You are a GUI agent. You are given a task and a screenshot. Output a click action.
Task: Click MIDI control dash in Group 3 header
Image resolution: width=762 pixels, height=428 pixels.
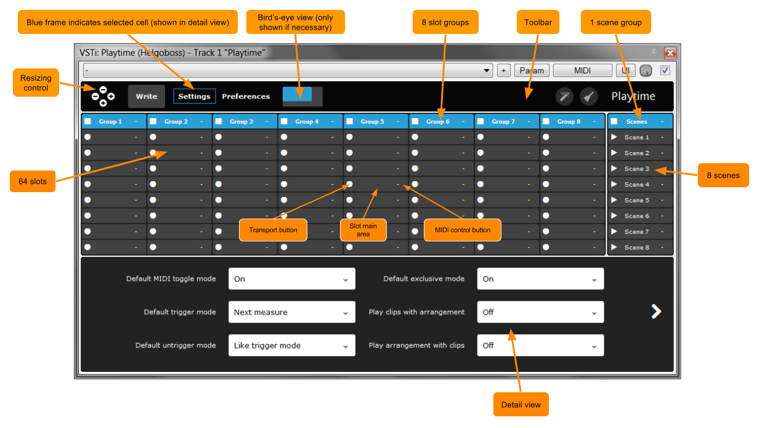[x=267, y=121]
